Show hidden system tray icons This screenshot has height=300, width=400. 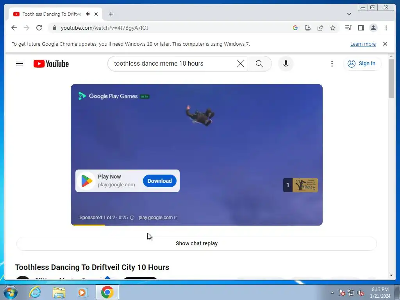tap(332, 293)
